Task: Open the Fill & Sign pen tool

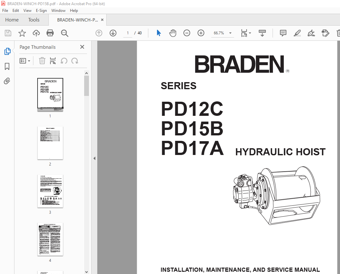Action: (x=311, y=33)
